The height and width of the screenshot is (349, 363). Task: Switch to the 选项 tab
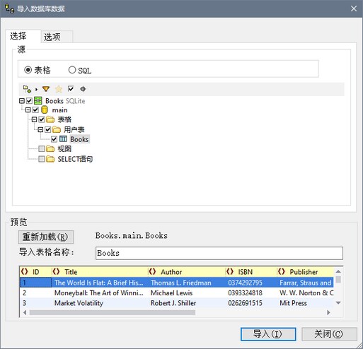coord(52,37)
